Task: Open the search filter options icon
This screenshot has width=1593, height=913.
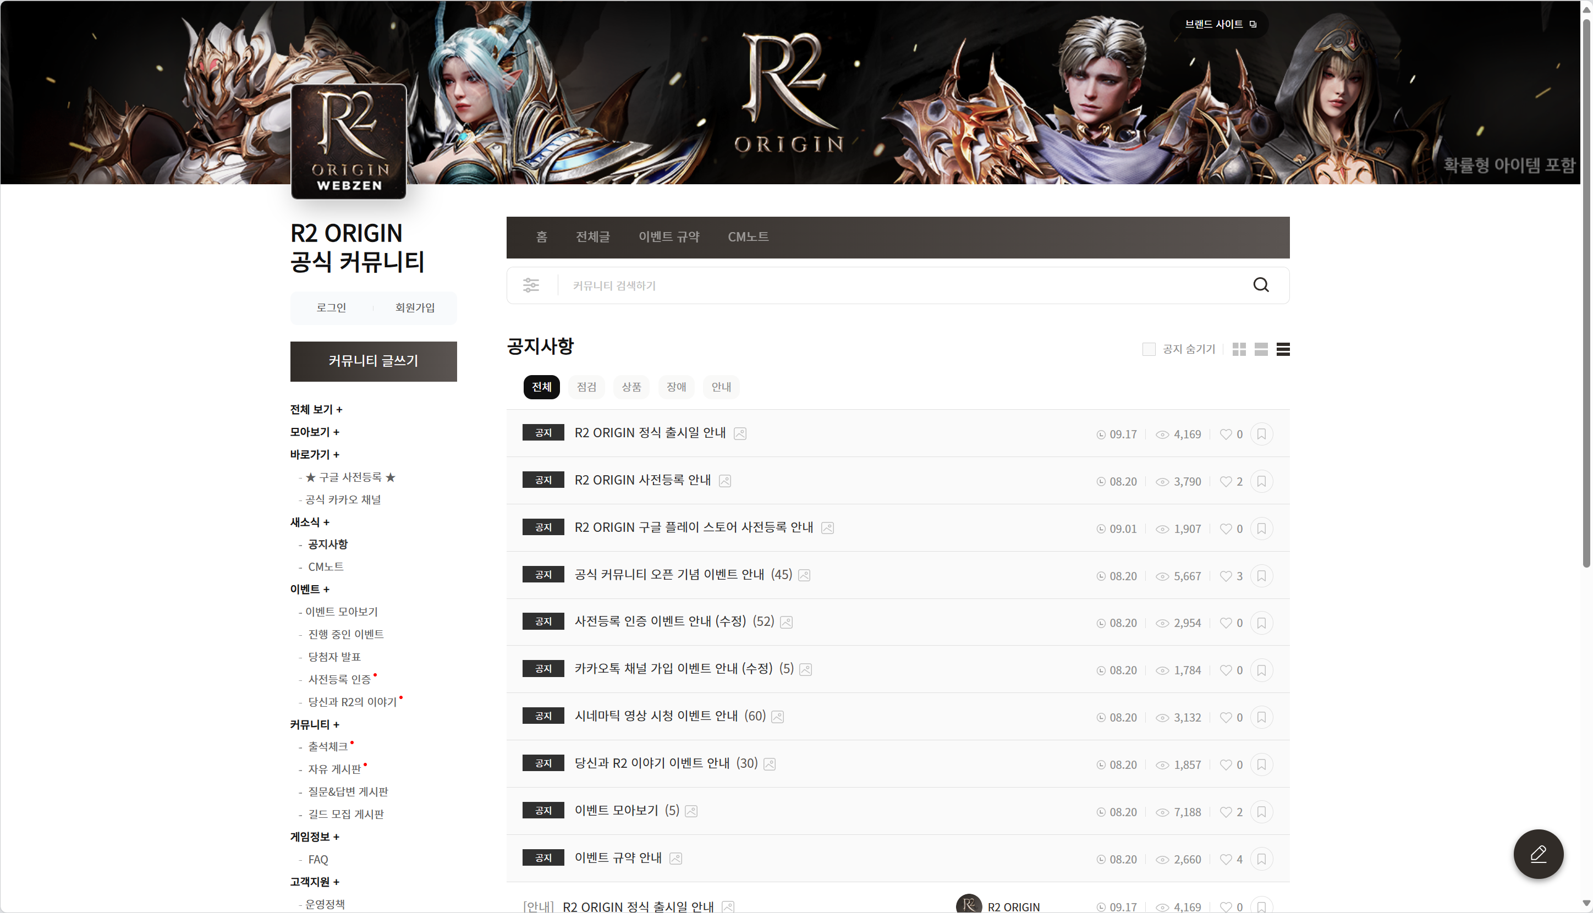Action: [x=531, y=285]
